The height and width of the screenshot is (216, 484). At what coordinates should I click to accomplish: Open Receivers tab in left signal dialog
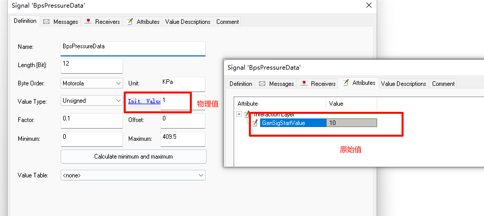tap(102, 21)
